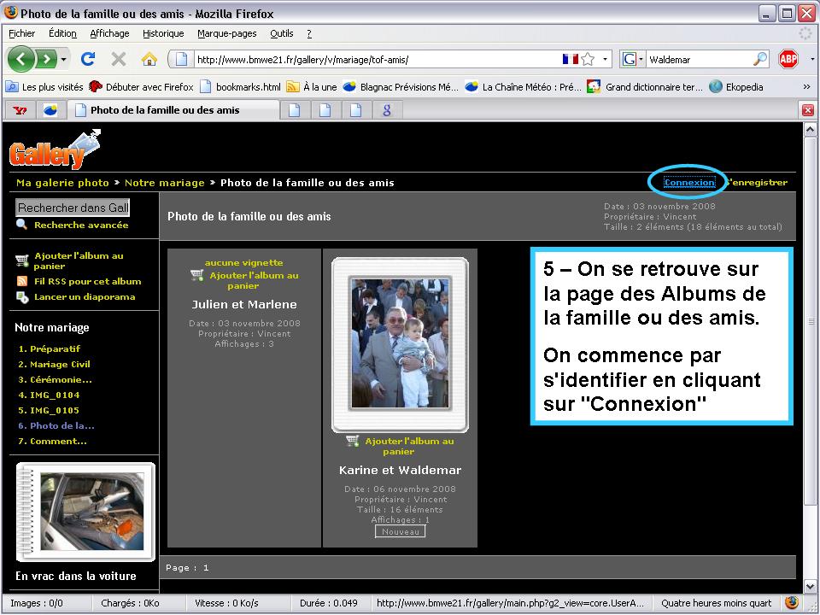Open the Marque-pages menu
This screenshot has height=615, width=820.
pyautogui.click(x=226, y=33)
